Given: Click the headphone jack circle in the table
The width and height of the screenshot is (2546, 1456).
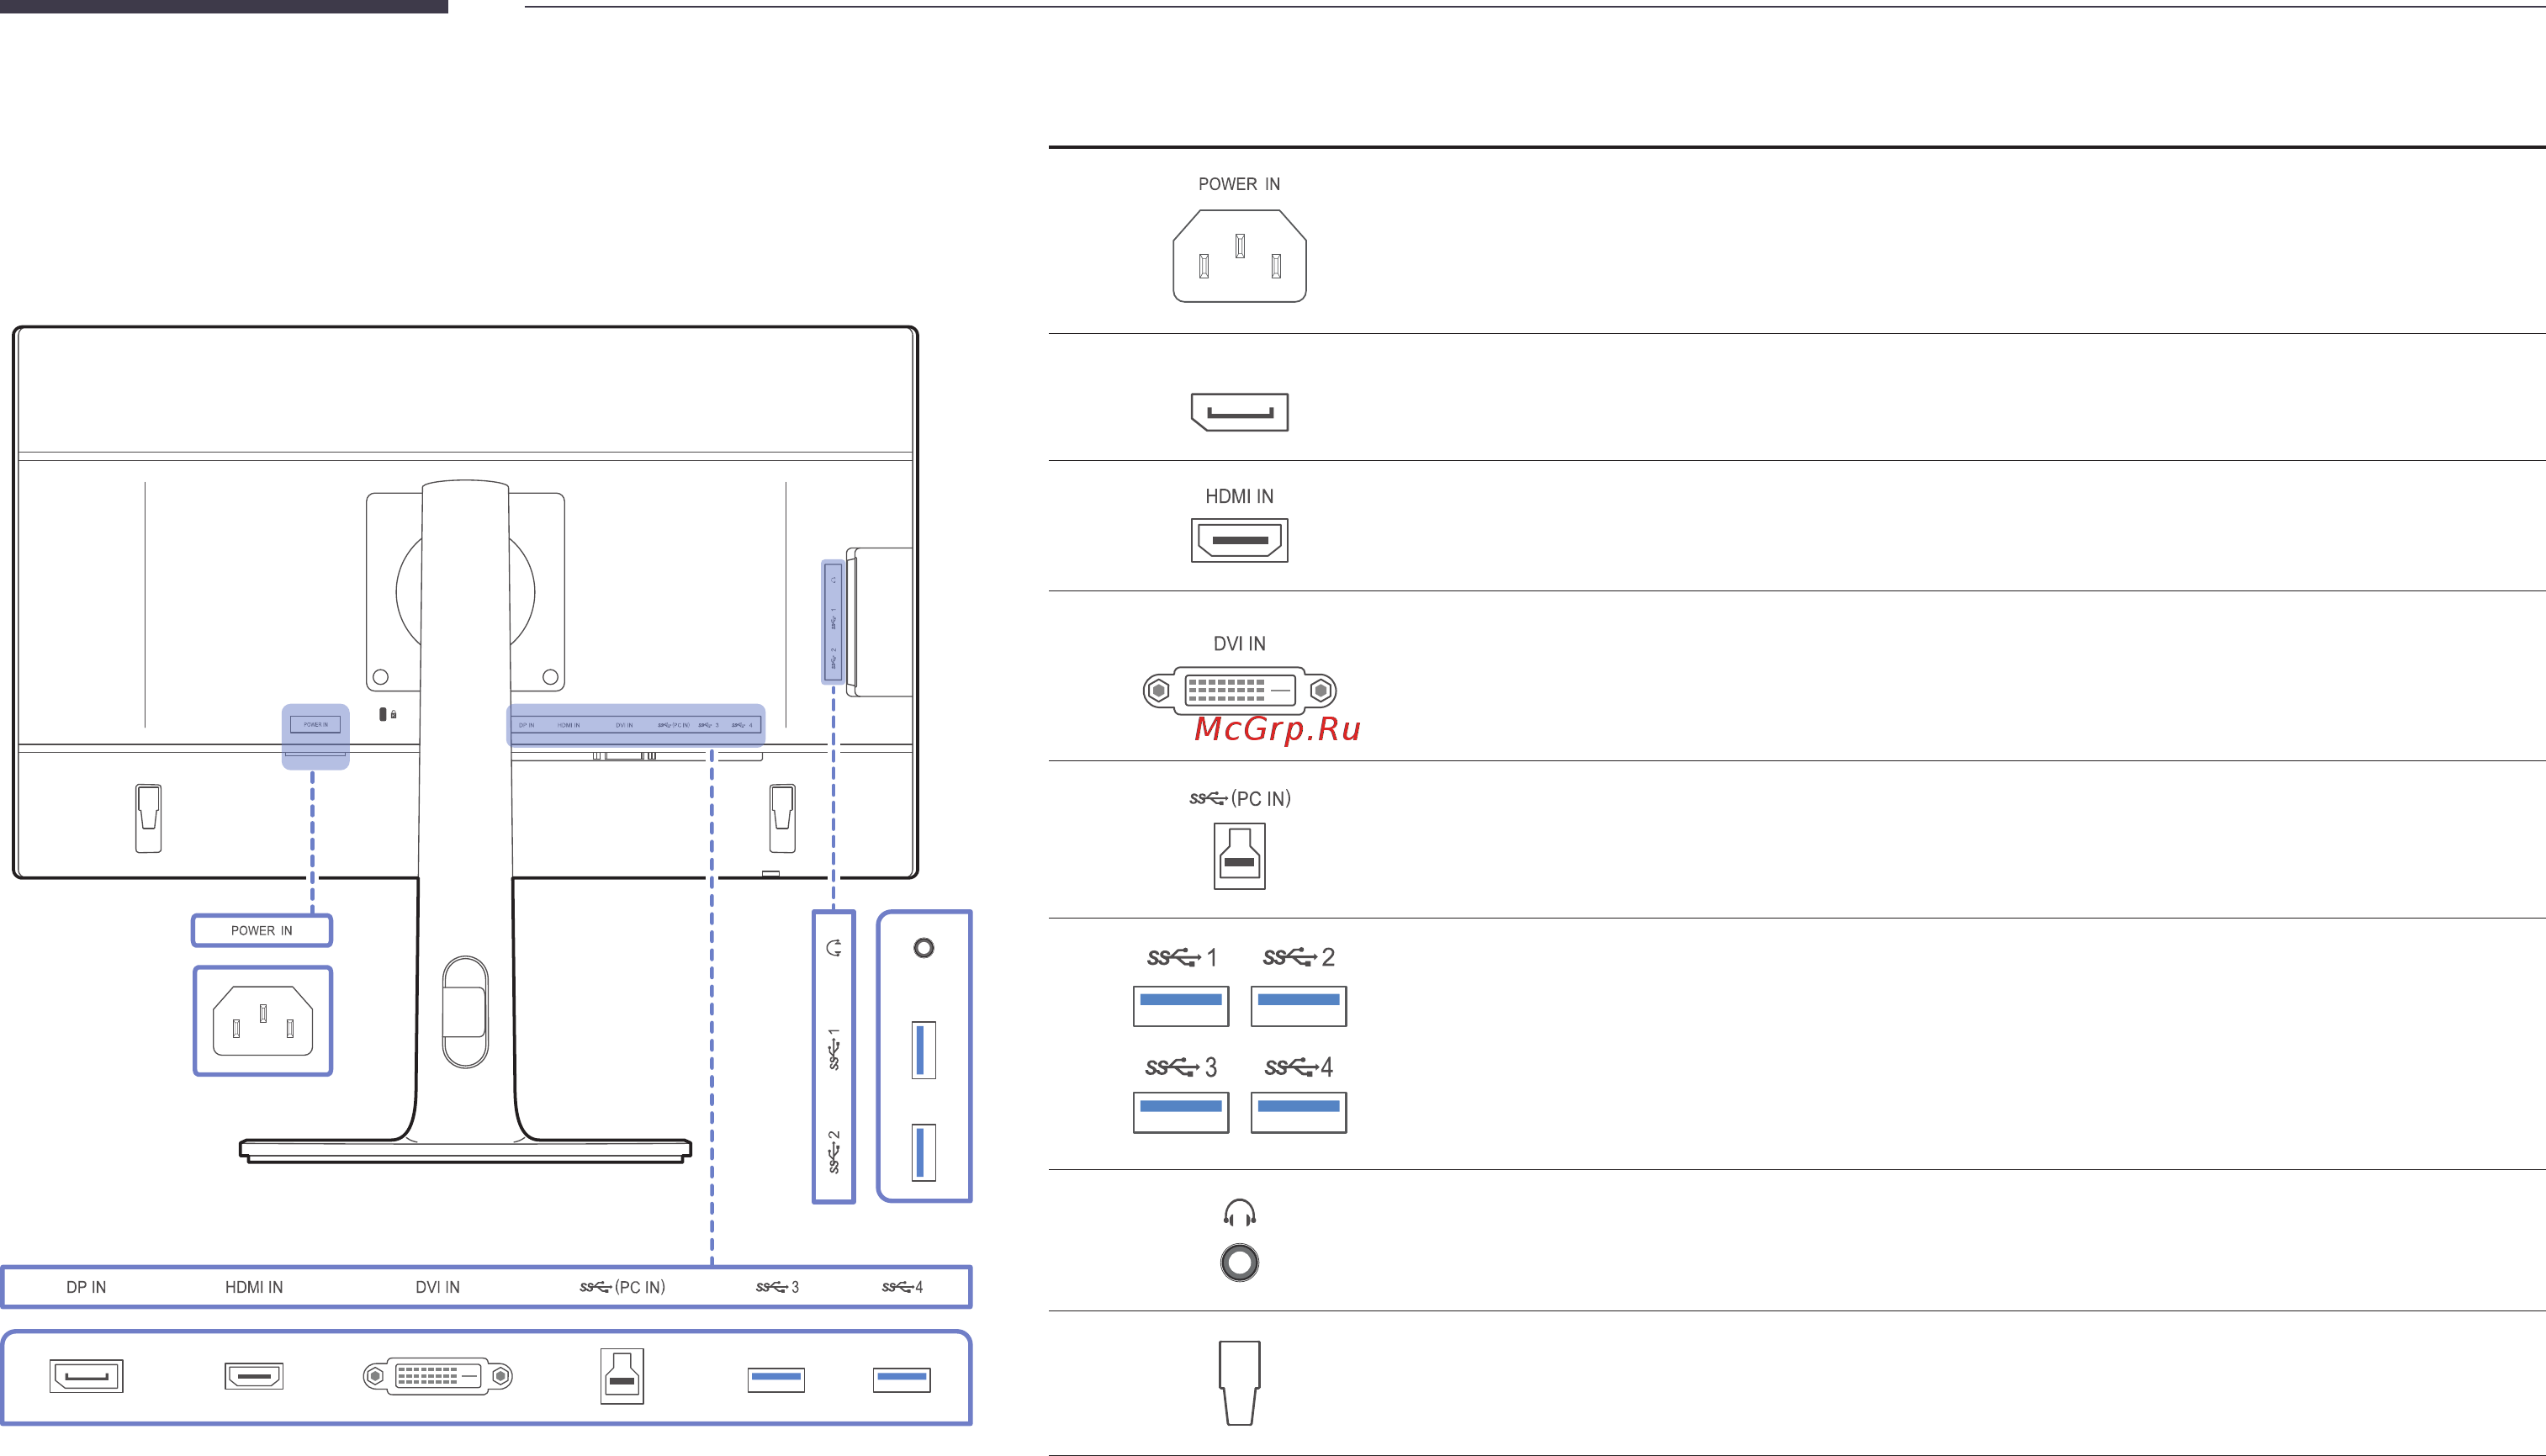Looking at the screenshot, I should click(1239, 1263).
